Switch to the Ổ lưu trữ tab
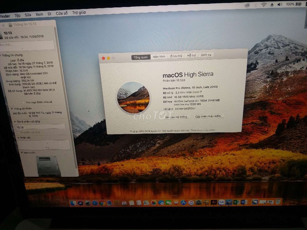This screenshot has height=230, width=307. coord(176,56)
